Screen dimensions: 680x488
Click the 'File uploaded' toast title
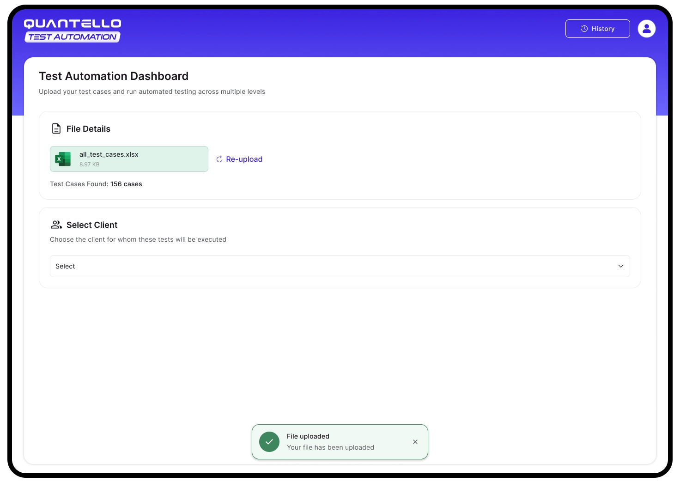[308, 436]
